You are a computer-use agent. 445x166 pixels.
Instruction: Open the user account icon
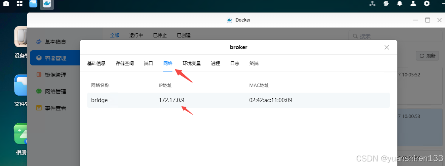(413, 3)
